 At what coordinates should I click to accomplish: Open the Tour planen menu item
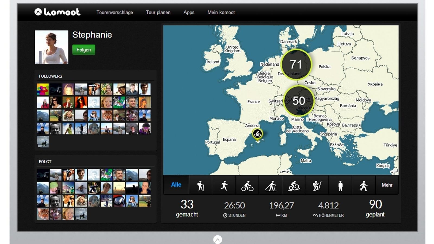point(158,12)
